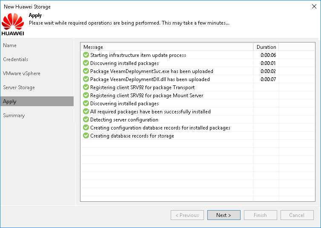This screenshot has width=321, height=228.
Task: Click duration value 0:00:07
Action: [x=268, y=79]
